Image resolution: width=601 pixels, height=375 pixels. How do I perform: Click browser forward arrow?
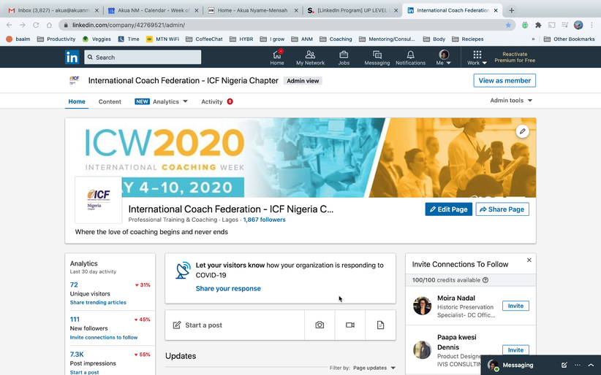click(x=23, y=25)
